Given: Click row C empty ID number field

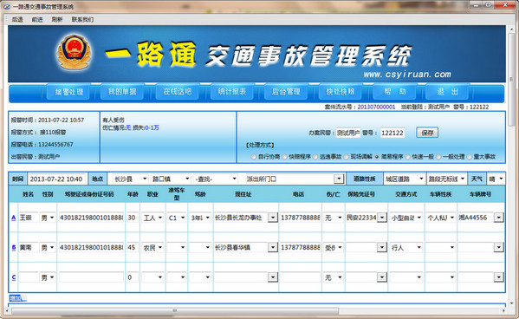Looking at the screenshot, I should pyautogui.click(x=91, y=277).
